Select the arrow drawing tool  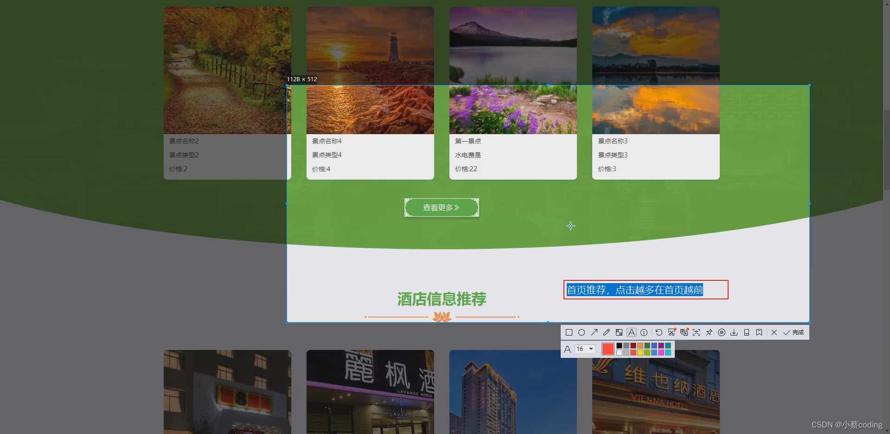[594, 332]
